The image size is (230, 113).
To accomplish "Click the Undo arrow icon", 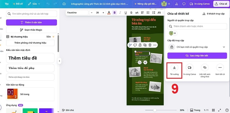I will [x=48, y=4].
